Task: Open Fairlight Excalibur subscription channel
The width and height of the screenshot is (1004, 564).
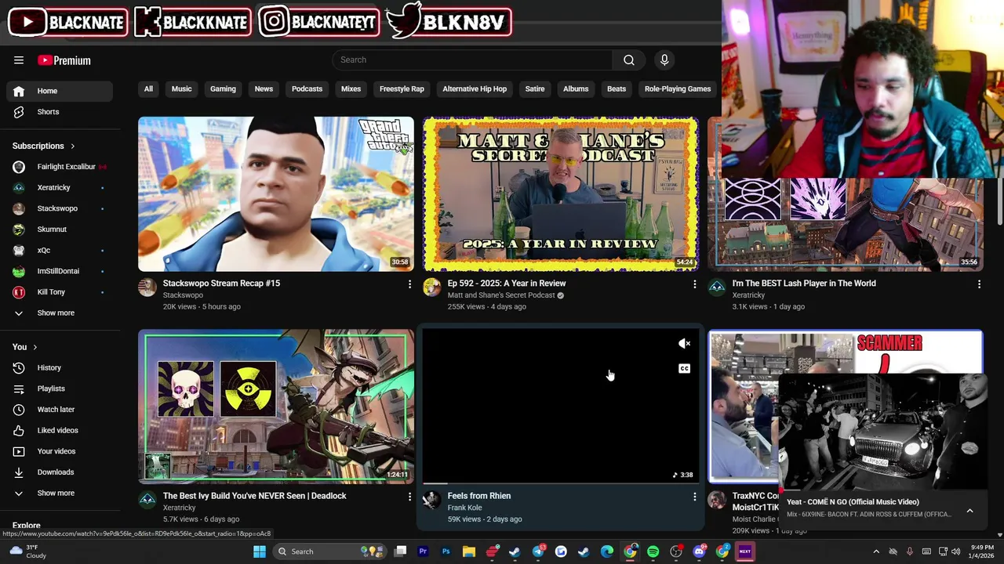Action: coord(60,167)
